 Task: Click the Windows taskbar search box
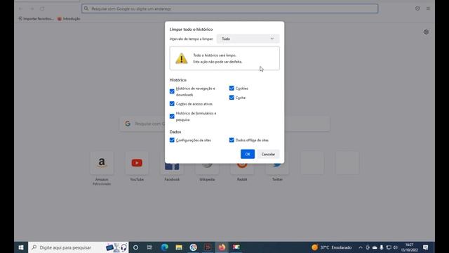[x=78, y=247]
